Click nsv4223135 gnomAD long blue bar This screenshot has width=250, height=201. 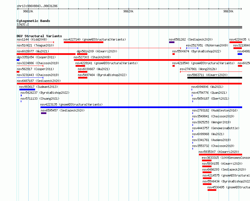click(x=141, y=107)
